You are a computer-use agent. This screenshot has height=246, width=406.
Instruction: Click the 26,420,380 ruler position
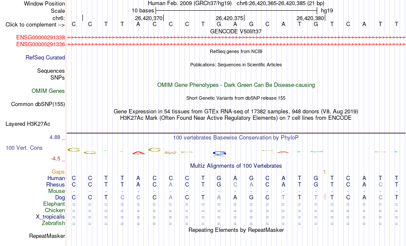click(310, 18)
